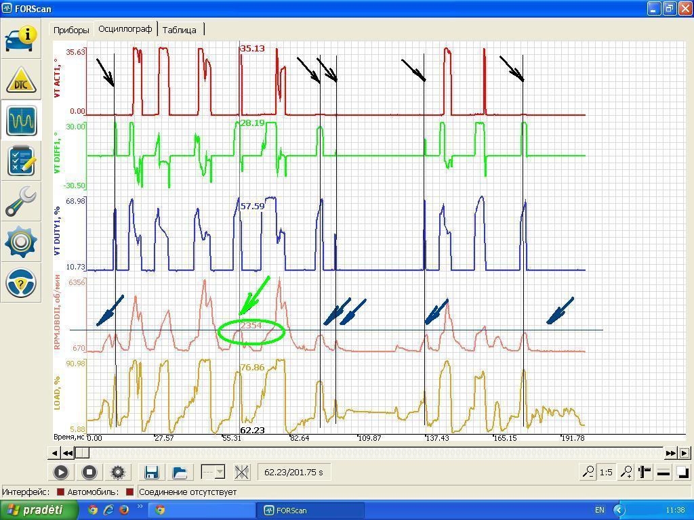Open the PID settings gear button
This screenshot has height=520, width=694.
(118, 472)
